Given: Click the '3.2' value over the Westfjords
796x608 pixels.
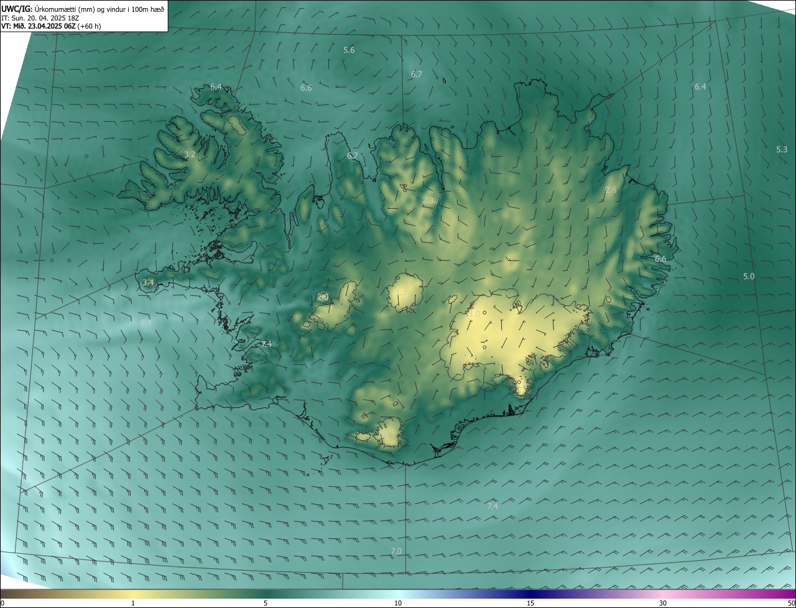Looking at the screenshot, I should tap(190, 154).
